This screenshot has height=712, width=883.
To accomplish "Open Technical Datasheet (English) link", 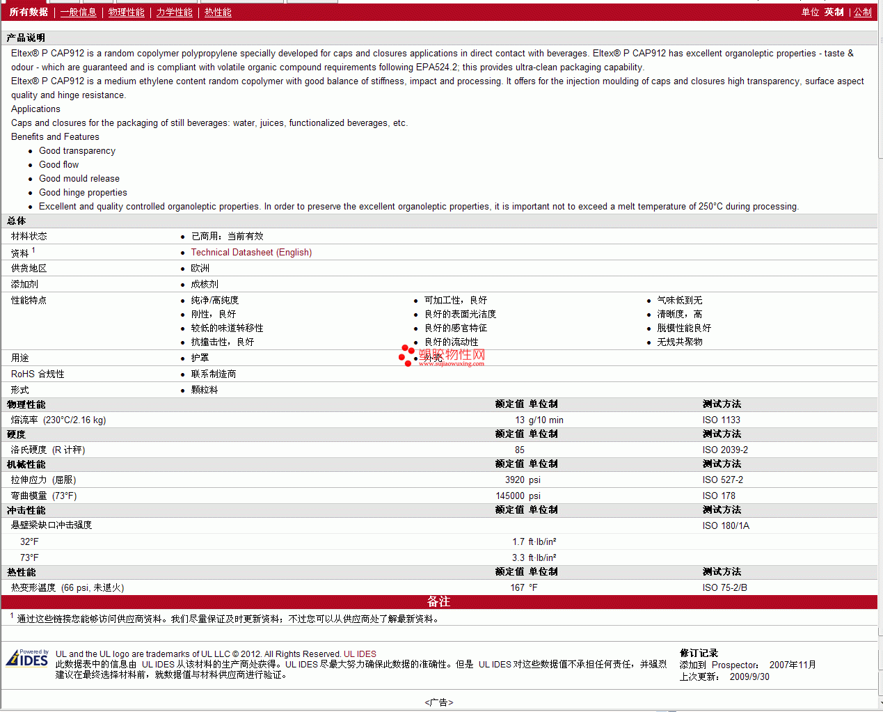I will click(x=251, y=253).
